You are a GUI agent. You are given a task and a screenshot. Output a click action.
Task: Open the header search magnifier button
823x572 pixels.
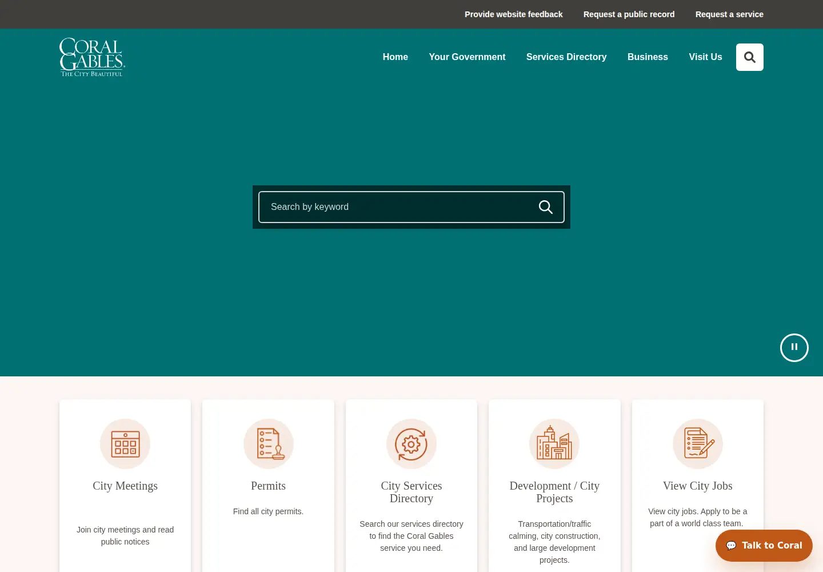750,57
